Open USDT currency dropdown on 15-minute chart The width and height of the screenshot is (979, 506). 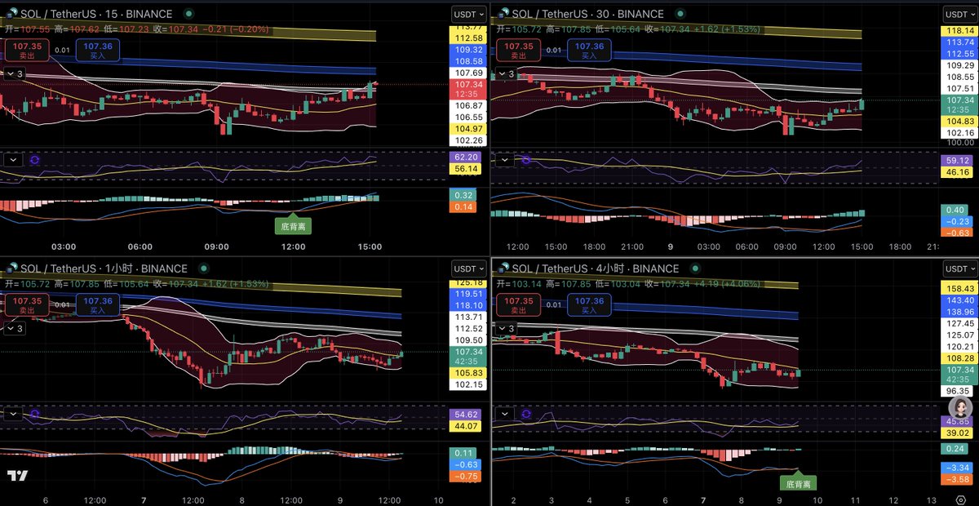pos(467,14)
